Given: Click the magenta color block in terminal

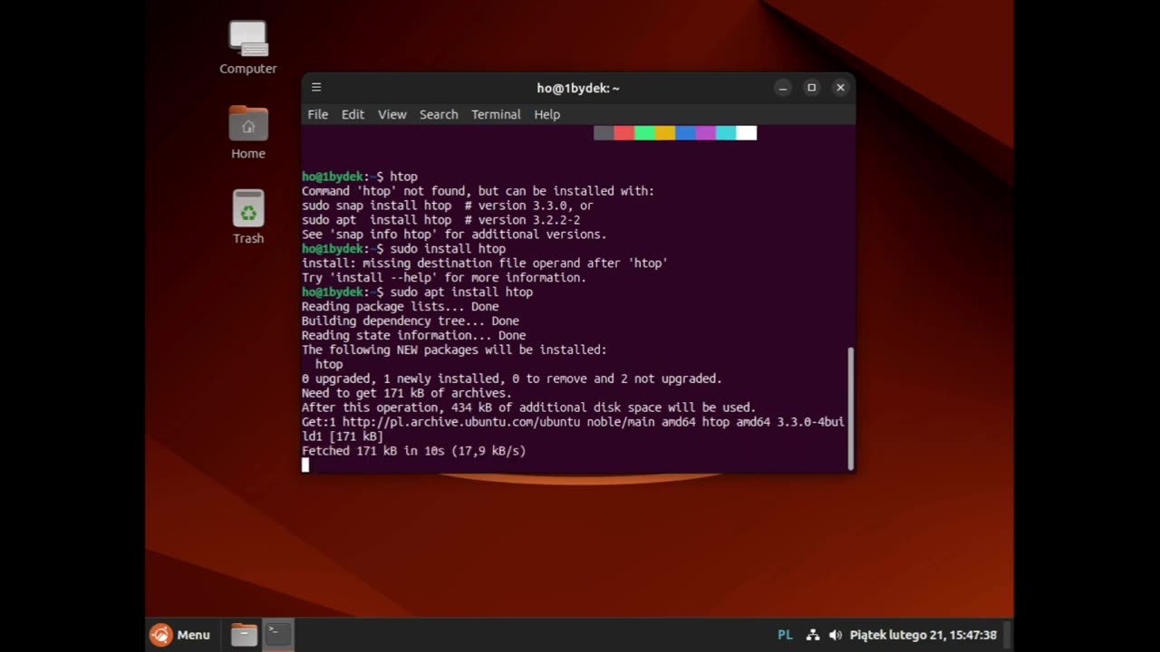Looking at the screenshot, I should pyautogui.click(x=706, y=133).
